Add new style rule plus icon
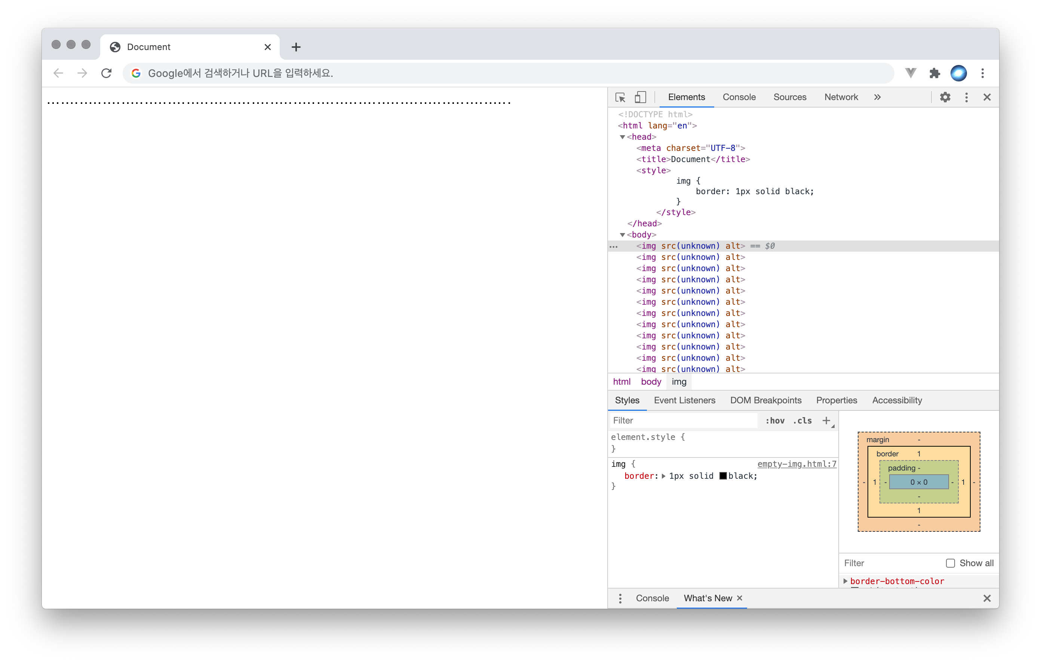Screen dimensions: 1041x664 (x=826, y=421)
